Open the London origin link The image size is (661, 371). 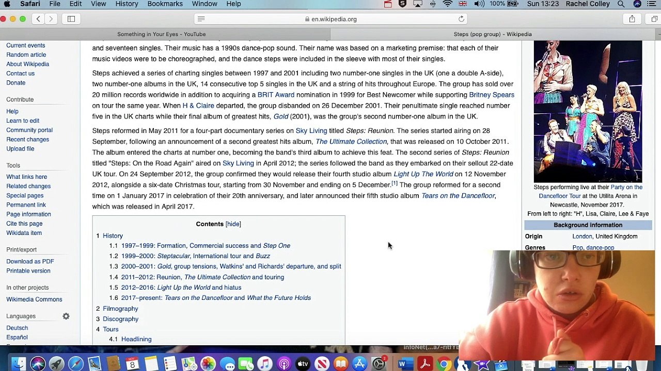[x=582, y=237]
